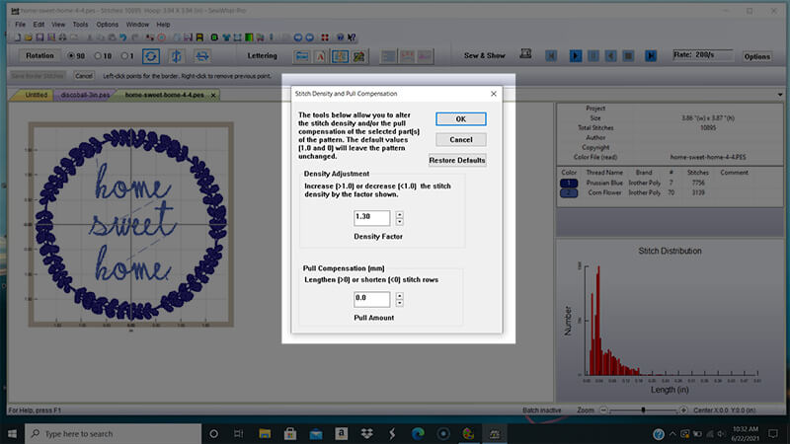Decrease Pull Amount with down arrow
790x444 pixels.
pyautogui.click(x=398, y=303)
